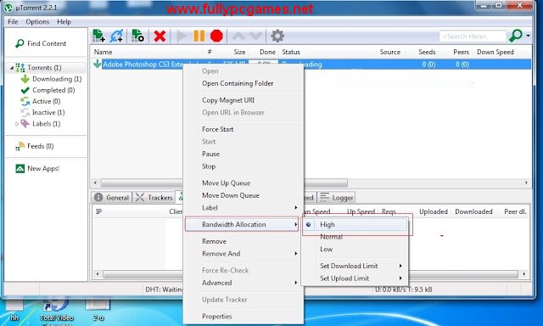543x326 pixels.
Task: Select Normal bandwidth allocation option
Action: tap(332, 237)
